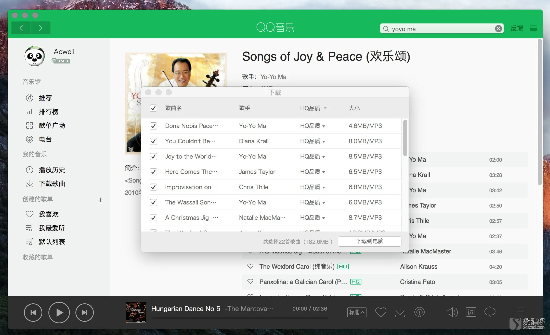550x335 pixels.
Task: Open quality dropdown for Improvisation on
Action: pos(313,187)
